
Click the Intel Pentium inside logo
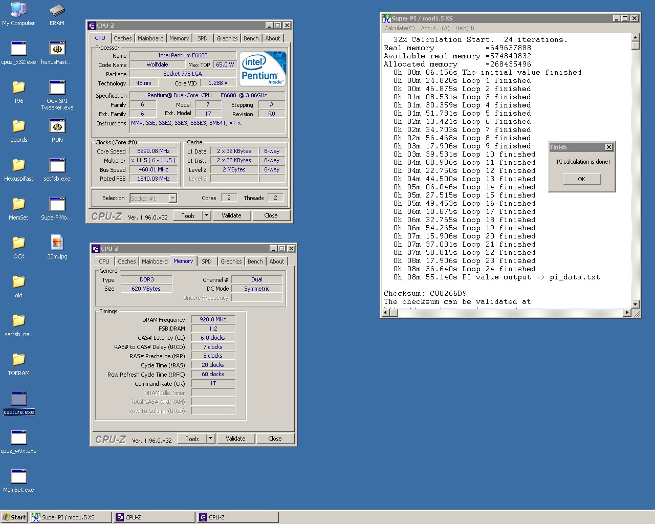tap(263, 69)
